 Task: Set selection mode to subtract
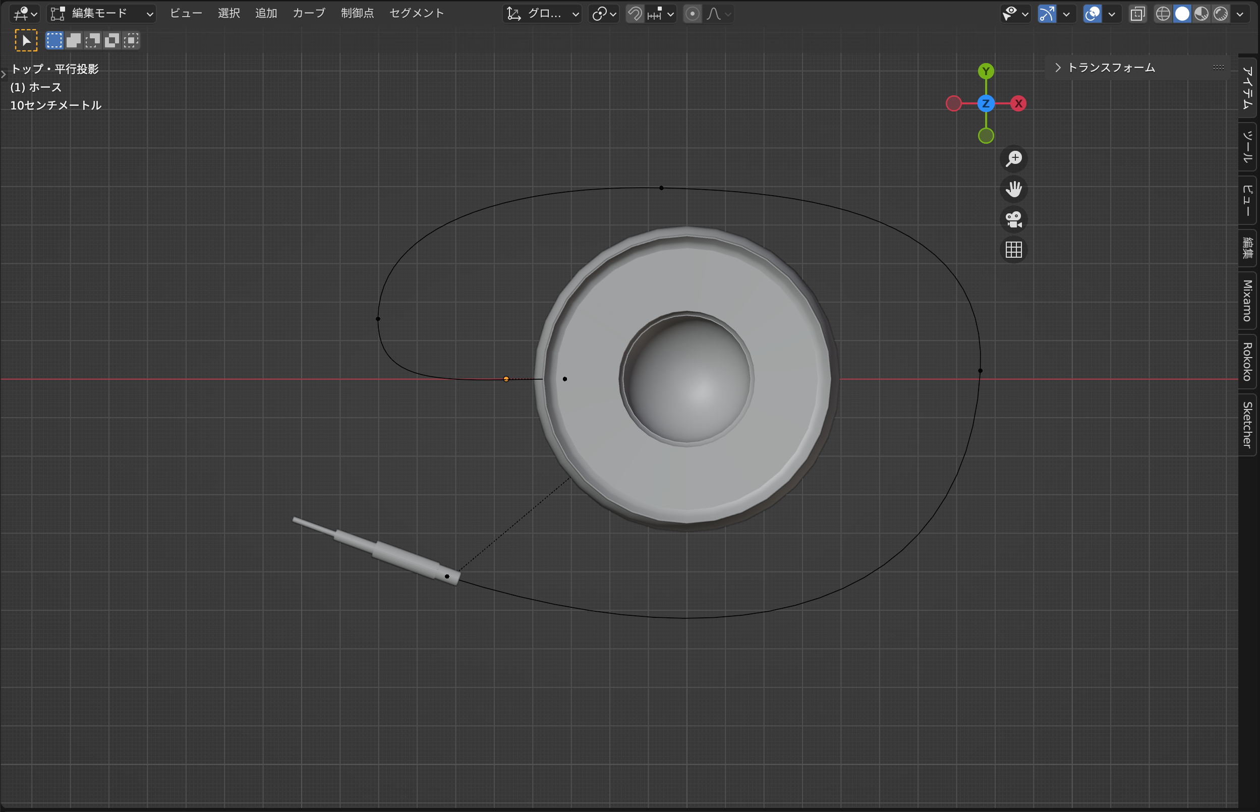pyautogui.click(x=93, y=40)
